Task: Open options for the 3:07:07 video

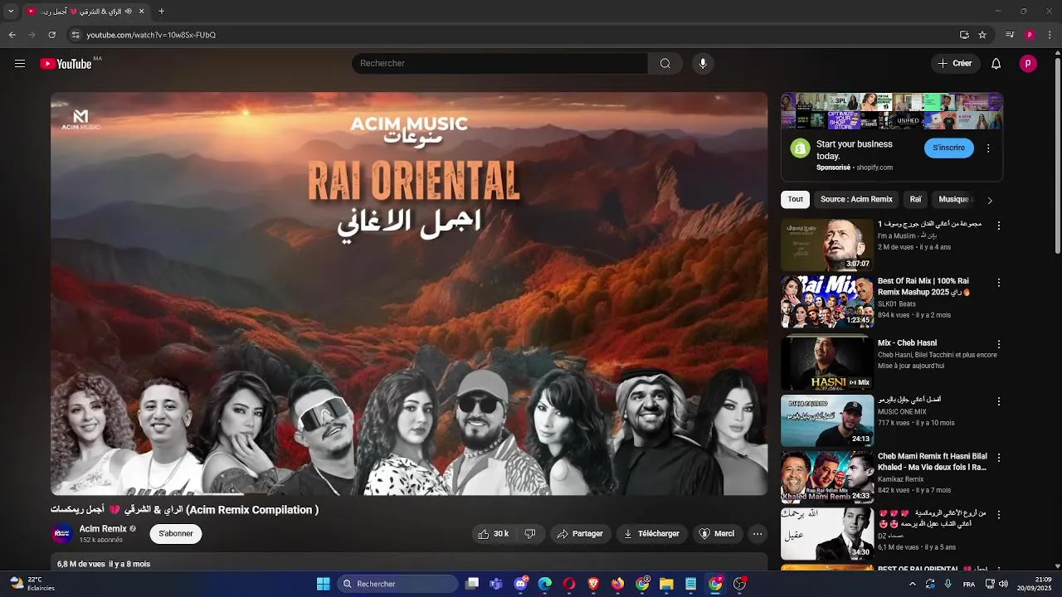Action: pos(999,226)
